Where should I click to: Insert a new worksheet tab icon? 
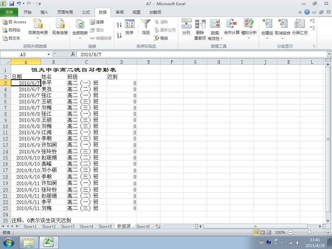point(158,226)
